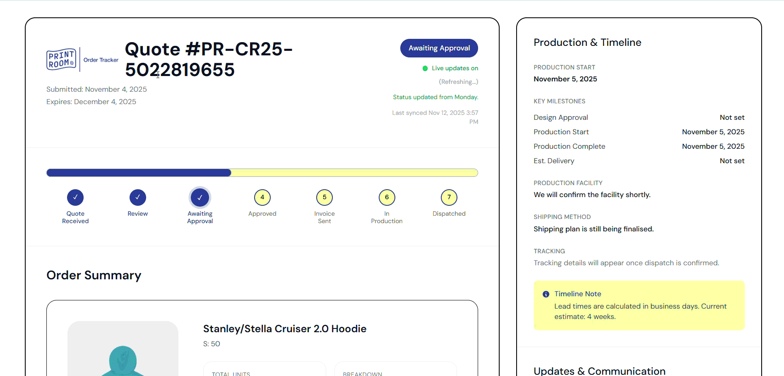Click the Quote Received checkmark step
The width and height of the screenshot is (784, 376).
point(75,198)
